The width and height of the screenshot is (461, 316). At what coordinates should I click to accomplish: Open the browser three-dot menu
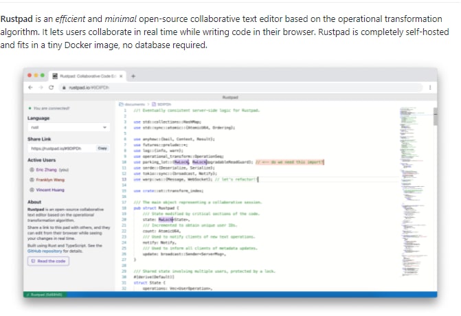(x=430, y=88)
